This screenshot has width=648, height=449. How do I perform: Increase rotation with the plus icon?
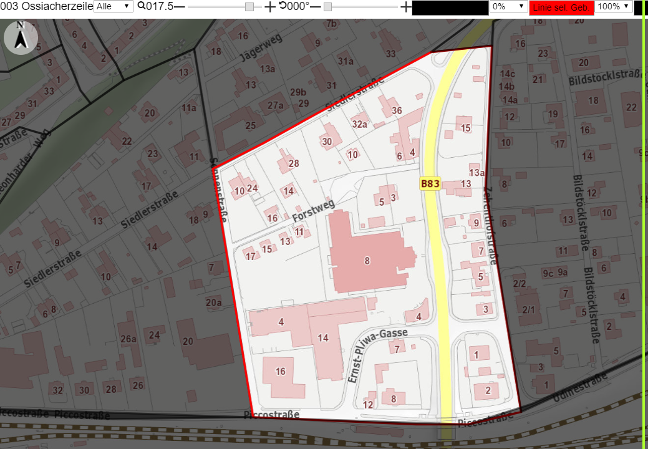406,7
